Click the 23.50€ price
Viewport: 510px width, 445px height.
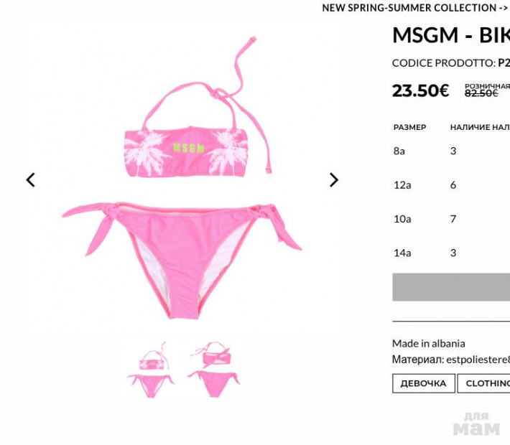tap(420, 90)
